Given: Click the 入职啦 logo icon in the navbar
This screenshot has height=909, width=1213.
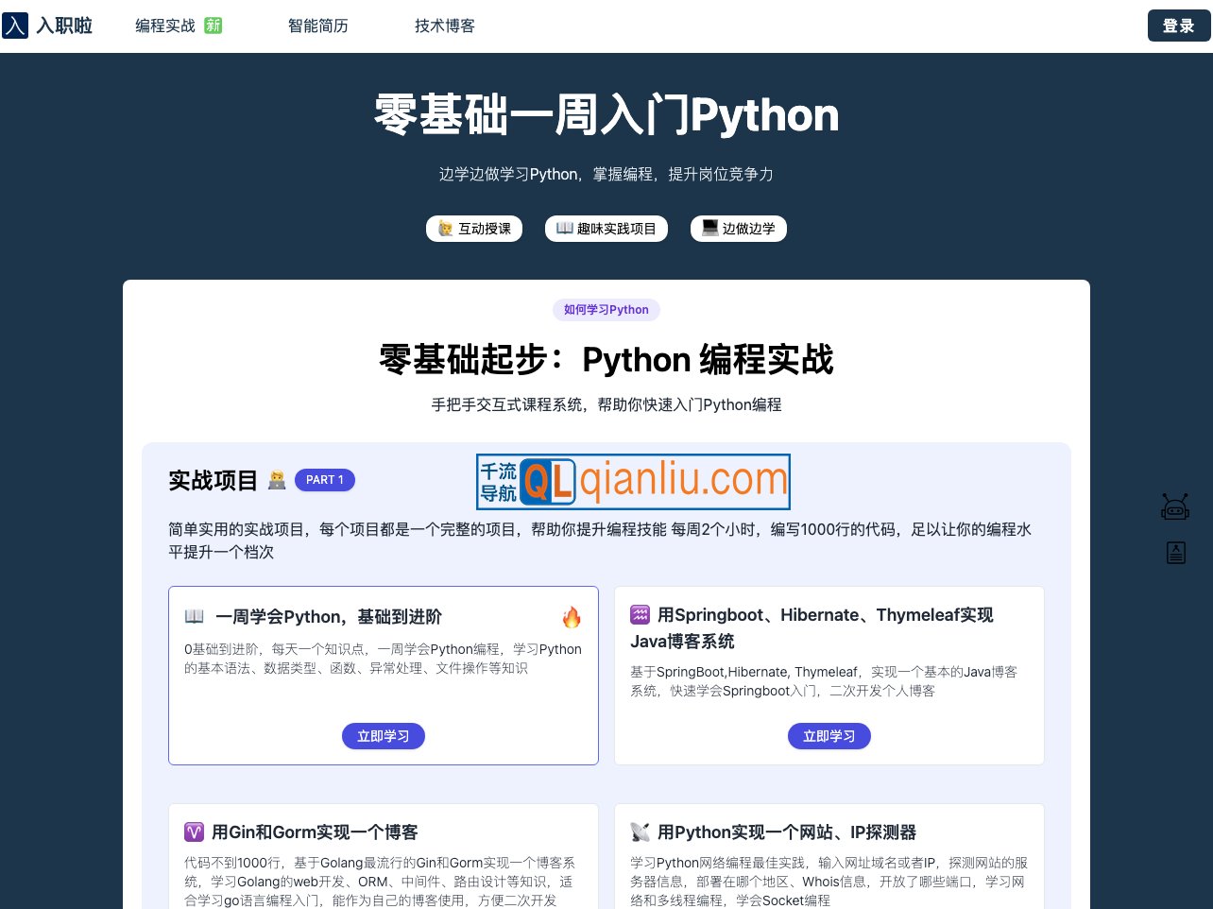Looking at the screenshot, I should point(15,26).
